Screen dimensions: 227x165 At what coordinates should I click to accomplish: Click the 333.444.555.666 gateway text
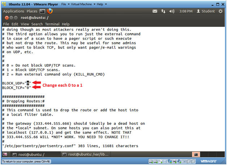(52, 123)
